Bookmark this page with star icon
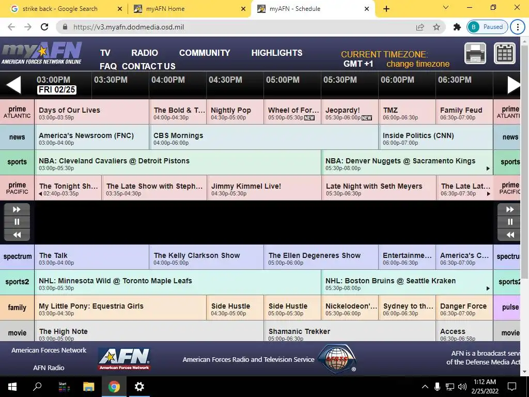The image size is (529, 397). coord(437,27)
